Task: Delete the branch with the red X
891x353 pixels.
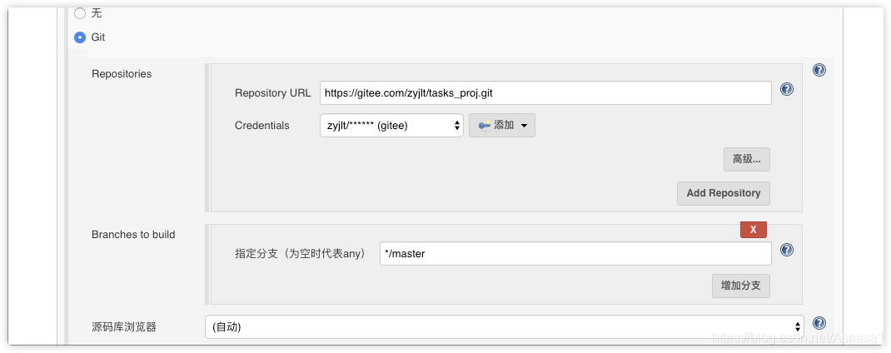Action: (754, 230)
